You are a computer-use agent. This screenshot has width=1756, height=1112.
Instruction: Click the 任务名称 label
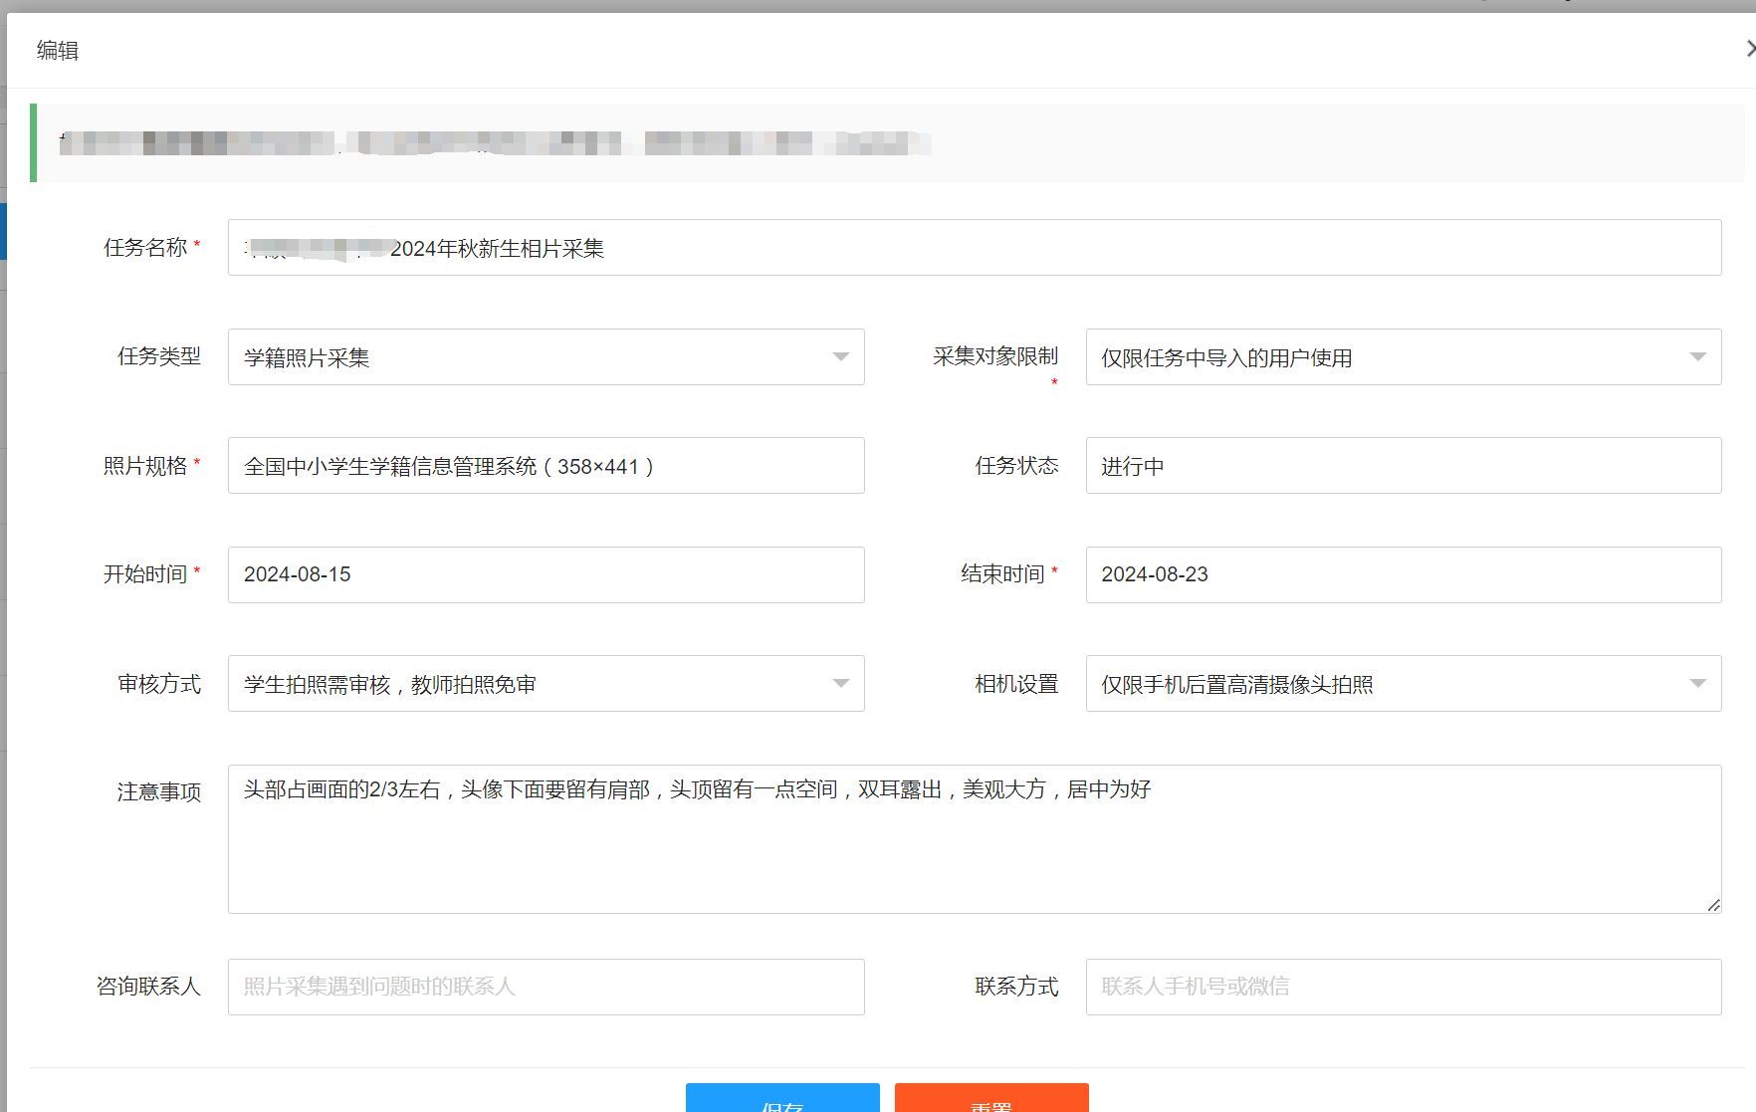pyautogui.click(x=145, y=247)
